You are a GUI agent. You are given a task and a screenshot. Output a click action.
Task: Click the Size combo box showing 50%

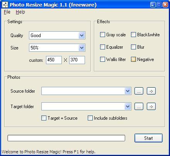tap(57, 48)
